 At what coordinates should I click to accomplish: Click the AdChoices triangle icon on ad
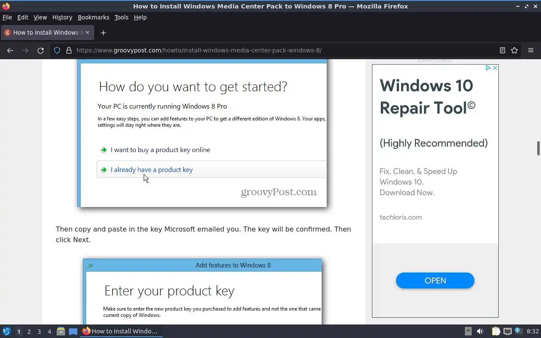coord(488,68)
